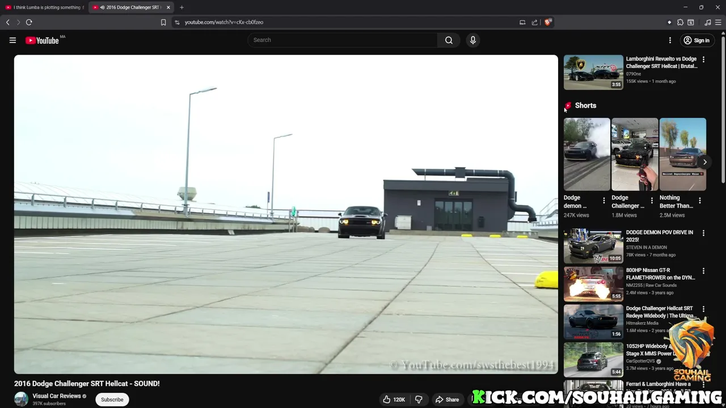Screen dimensions: 726x408
Task: Switch to 'I think Lumba is plotting' tab
Action: point(44,7)
